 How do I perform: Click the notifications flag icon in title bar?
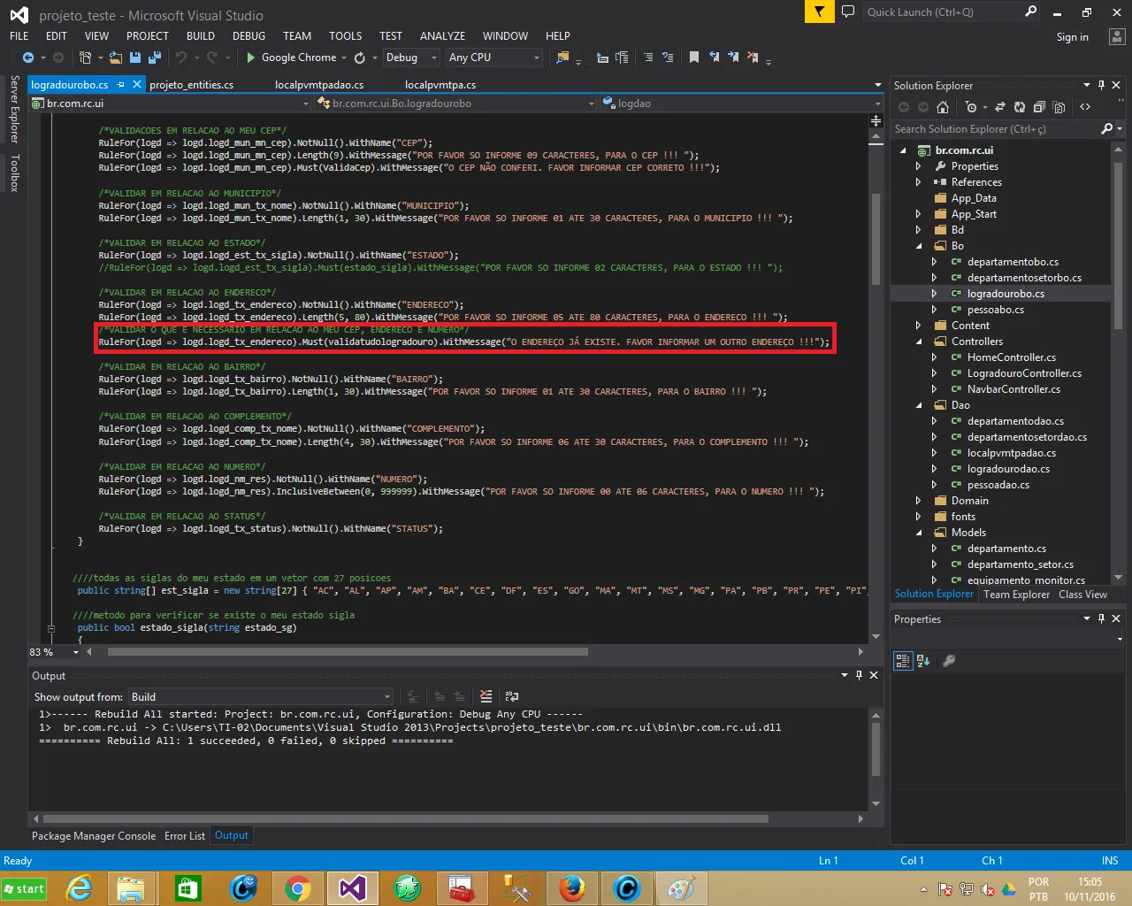(x=819, y=12)
